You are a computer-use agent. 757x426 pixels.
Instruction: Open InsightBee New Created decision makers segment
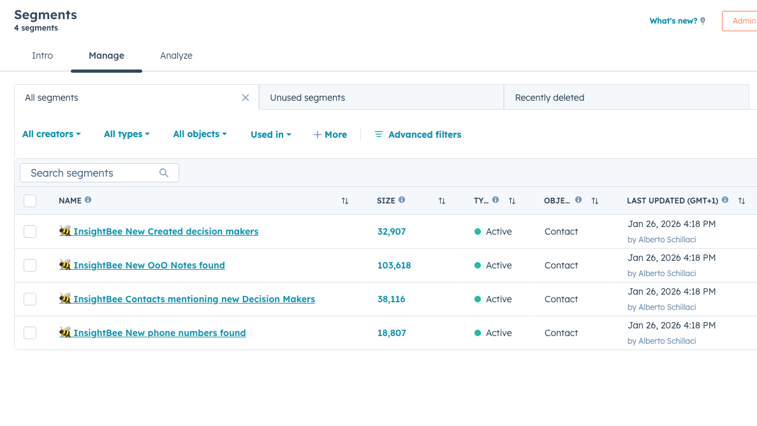point(166,231)
